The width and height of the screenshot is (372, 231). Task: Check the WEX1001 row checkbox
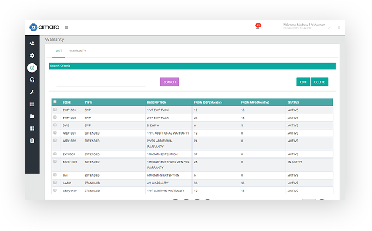click(x=55, y=133)
